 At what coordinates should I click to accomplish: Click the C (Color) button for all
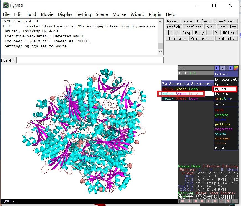click(236, 68)
